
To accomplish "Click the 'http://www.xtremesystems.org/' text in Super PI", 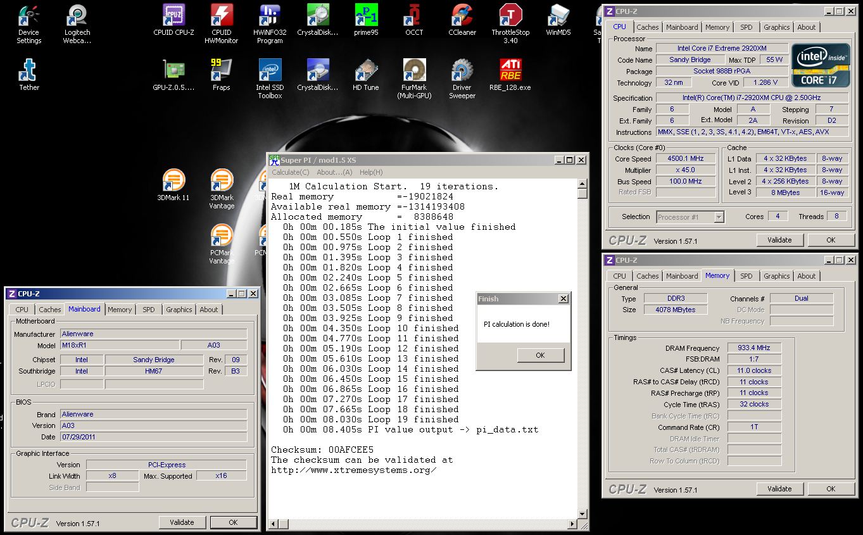I will tap(354, 470).
